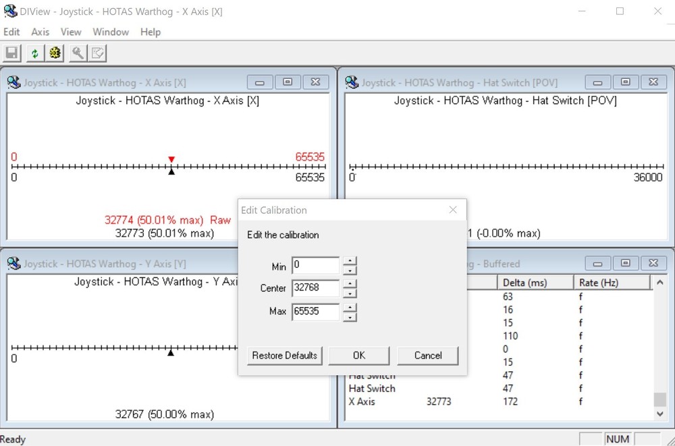Image resolution: width=675 pixels, height=446 pixels.
Task: Click the yellow gear toolbar icon
Action: tap(55, 53)
